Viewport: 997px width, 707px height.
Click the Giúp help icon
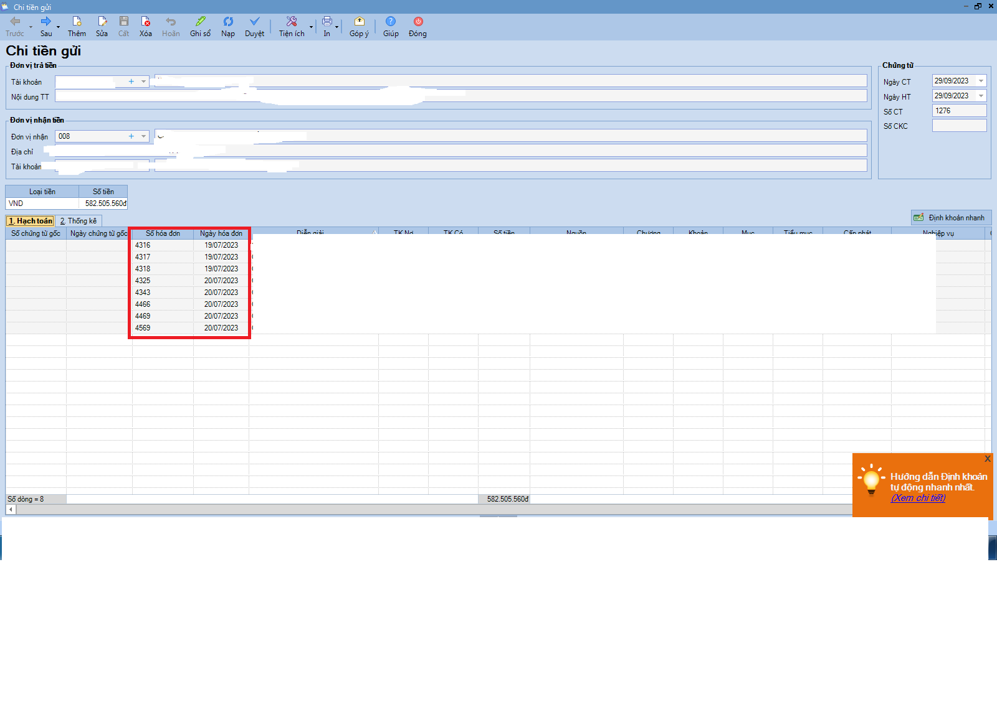391,21
